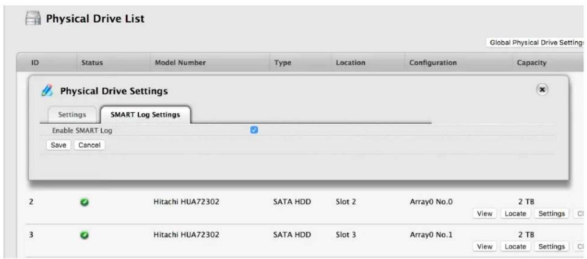Click the Enable SMART Log label
This screenshot has height=259, width=587.
tap(83, 131)
